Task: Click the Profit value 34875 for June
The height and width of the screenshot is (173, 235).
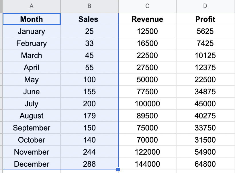Action: [205, 92]
